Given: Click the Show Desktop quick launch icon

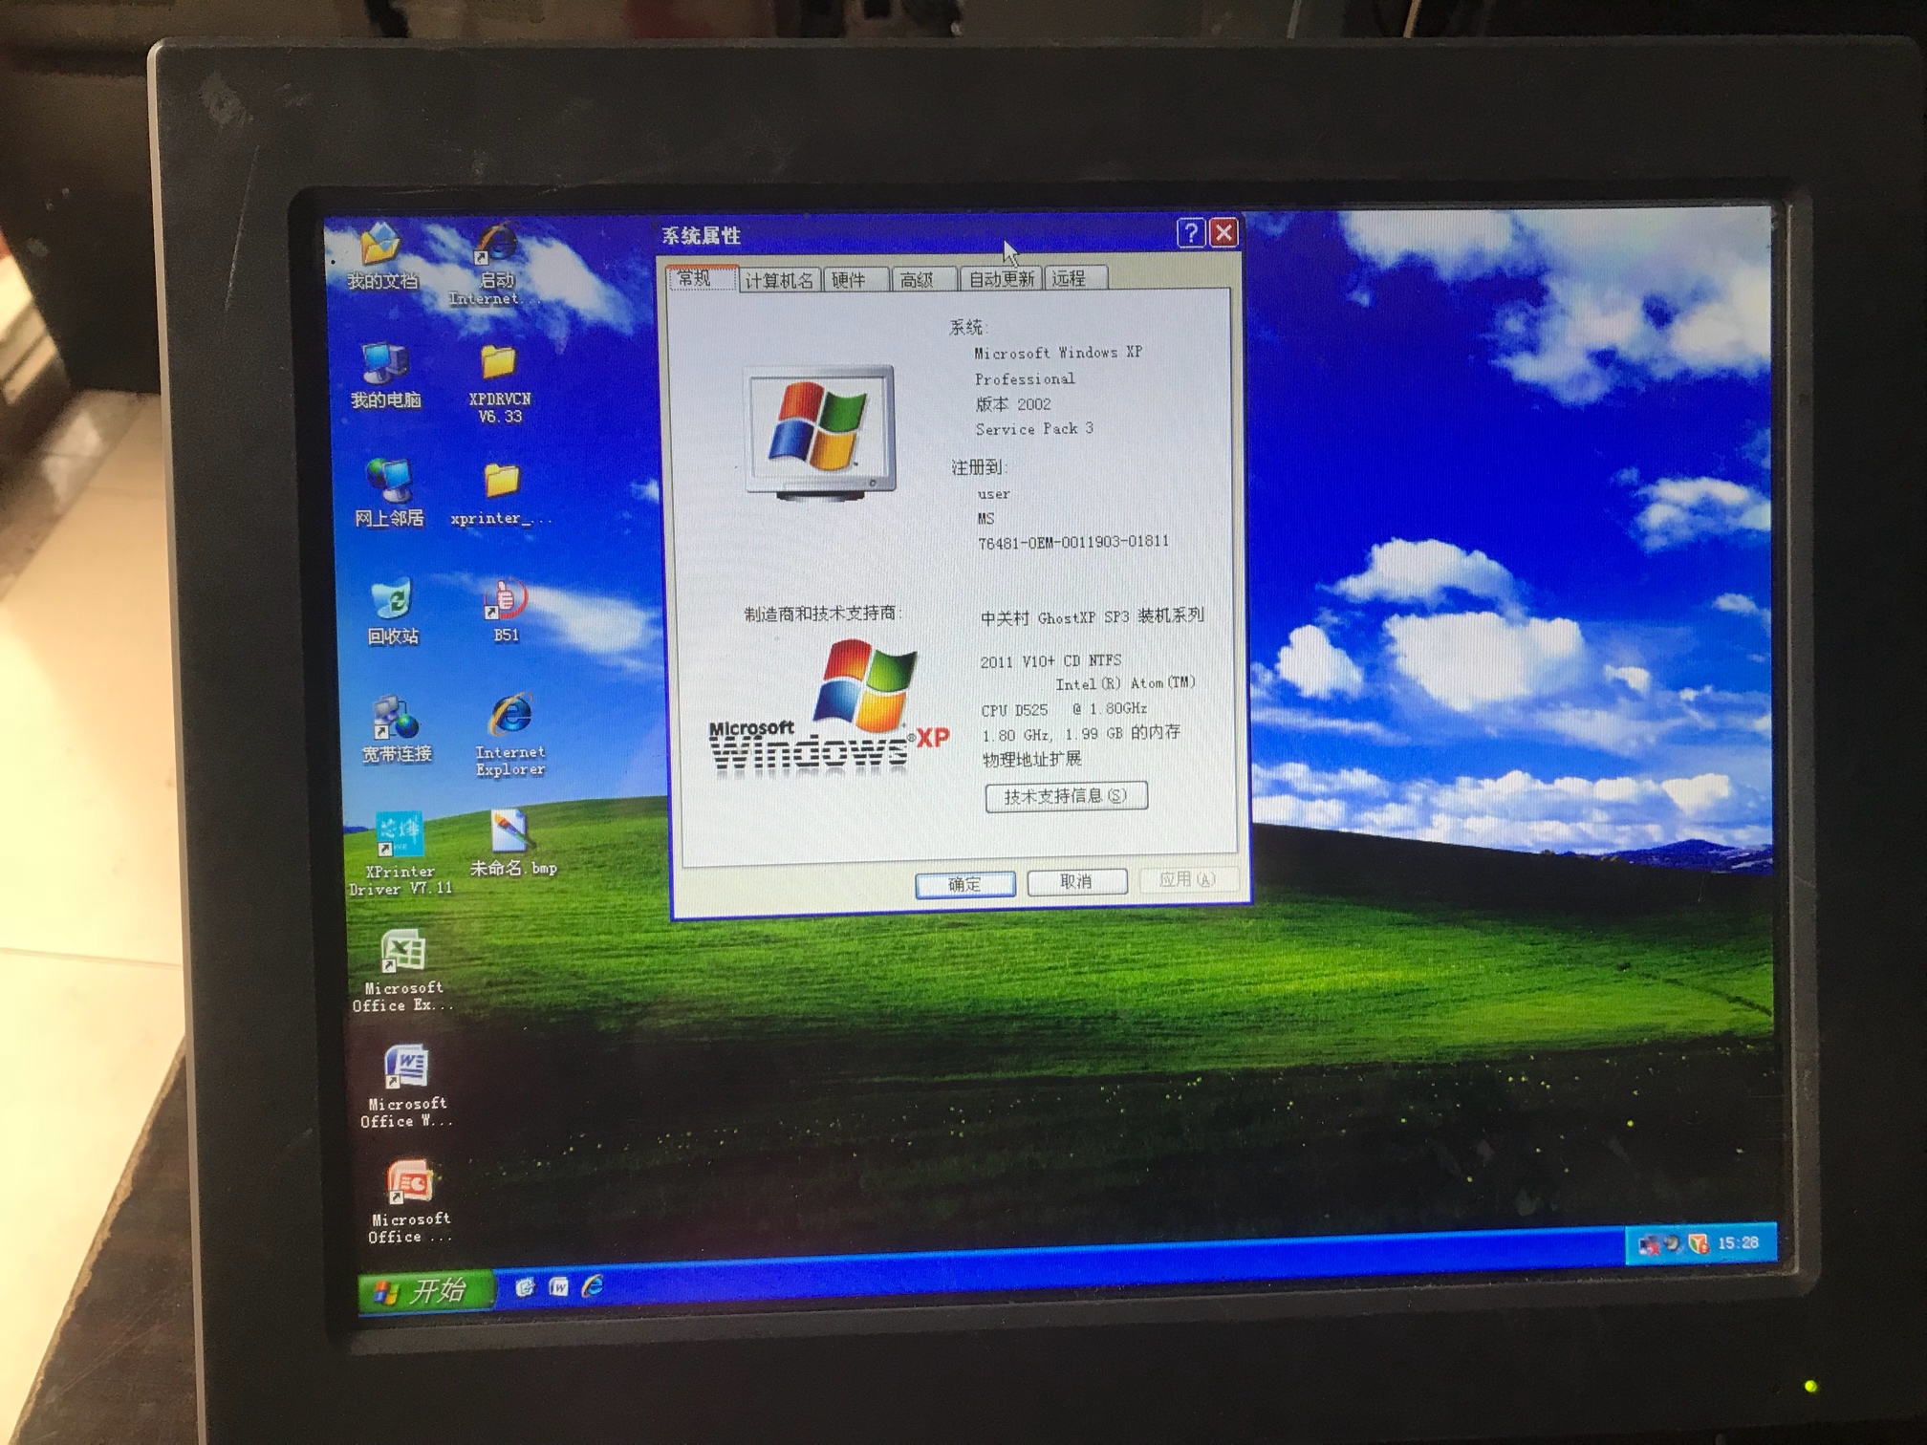Looking at the screenshot, I should click(525, 1287).
